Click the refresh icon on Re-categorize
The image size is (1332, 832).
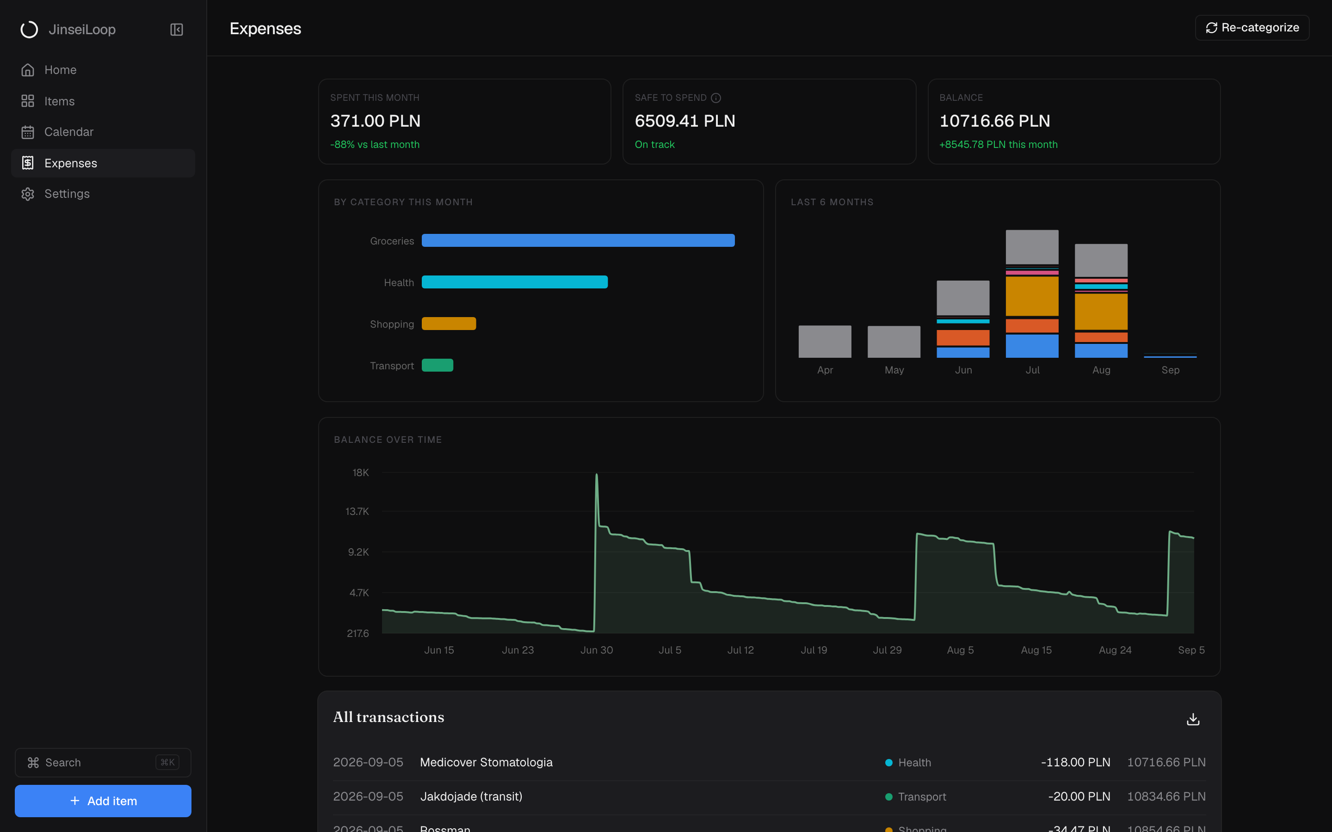tap(1211, 28)
